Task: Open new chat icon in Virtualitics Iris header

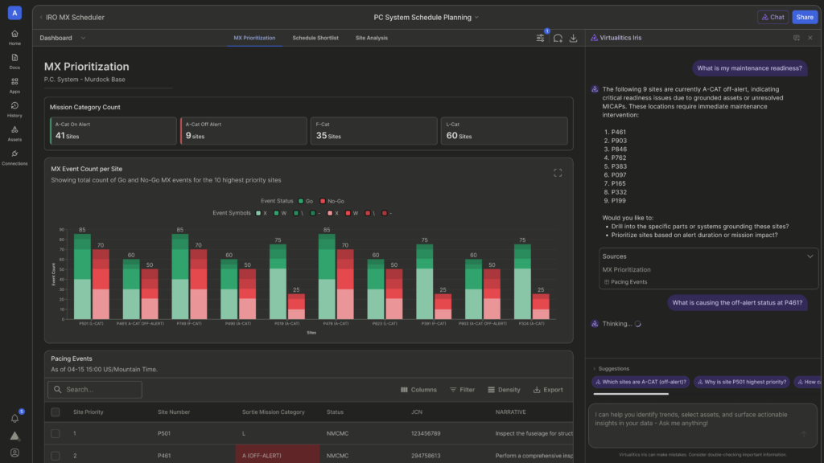Action: [x=797, y=38]
